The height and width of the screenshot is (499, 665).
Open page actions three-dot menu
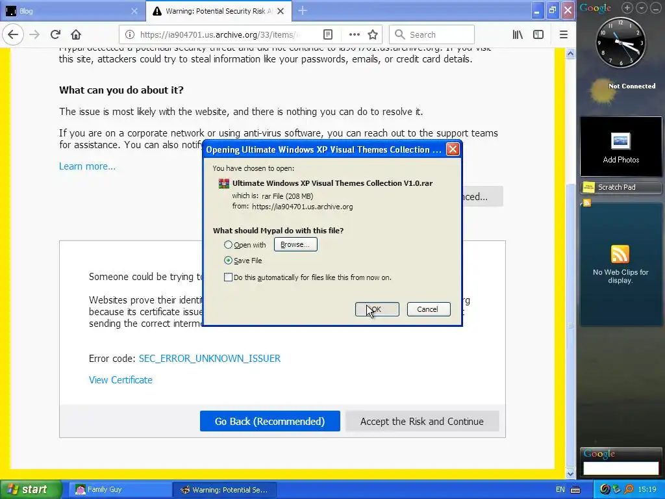point(354,34)
